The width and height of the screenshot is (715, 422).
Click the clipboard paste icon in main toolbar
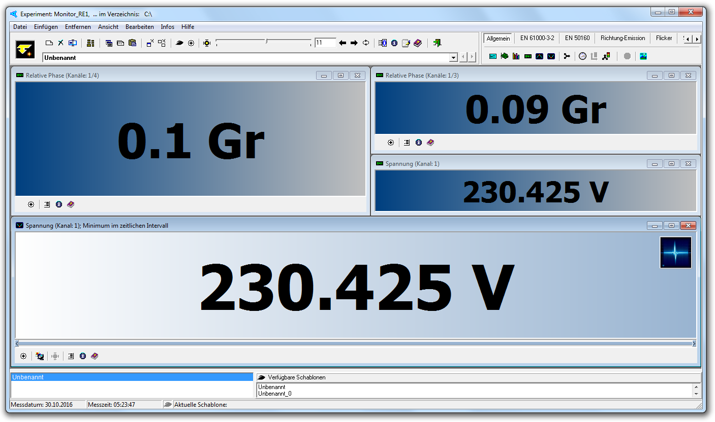point(133,43)
